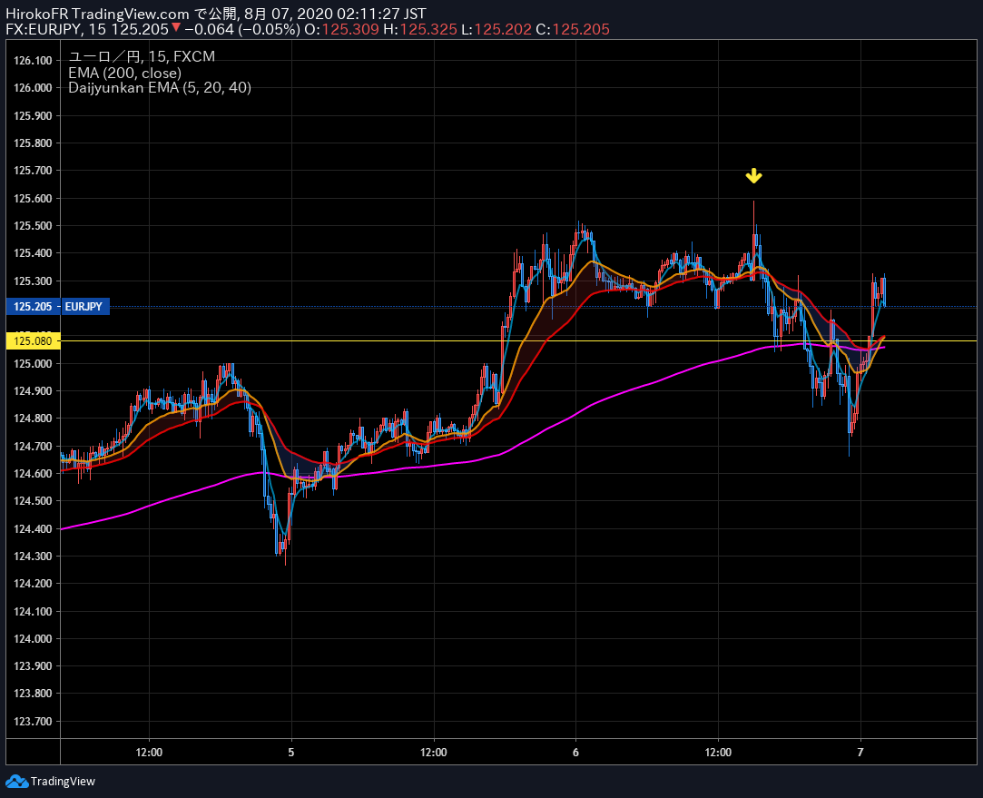The image size is (983, 798).
Task: Click the blue 125.205 current price label
Action: (x=33, y=307)
